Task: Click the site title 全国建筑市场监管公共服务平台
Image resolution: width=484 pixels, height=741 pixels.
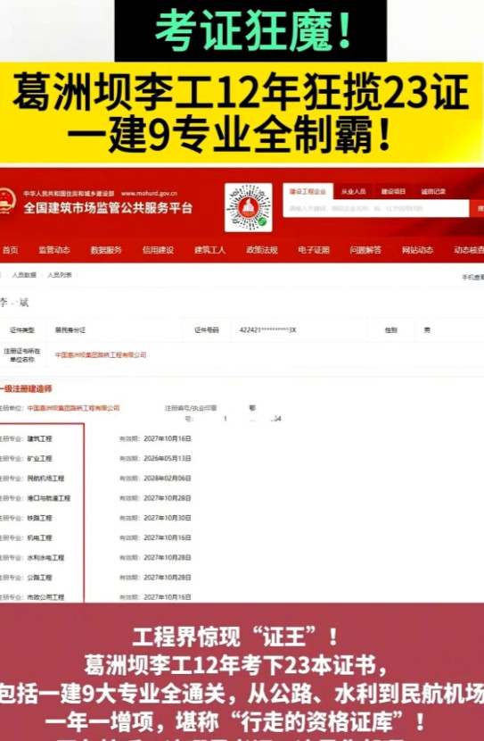Action: pyautogui.click(x=108, y=207)
